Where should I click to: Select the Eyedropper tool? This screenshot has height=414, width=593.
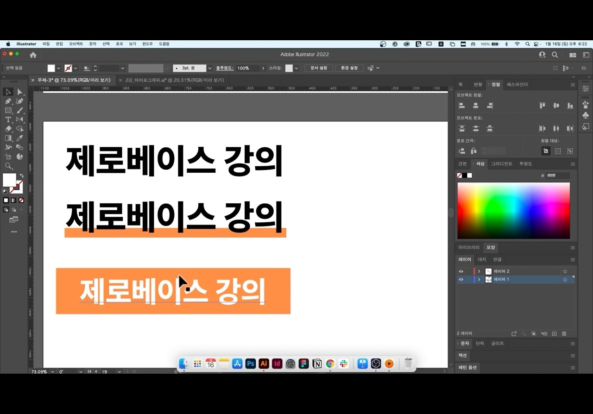point(20,138)
